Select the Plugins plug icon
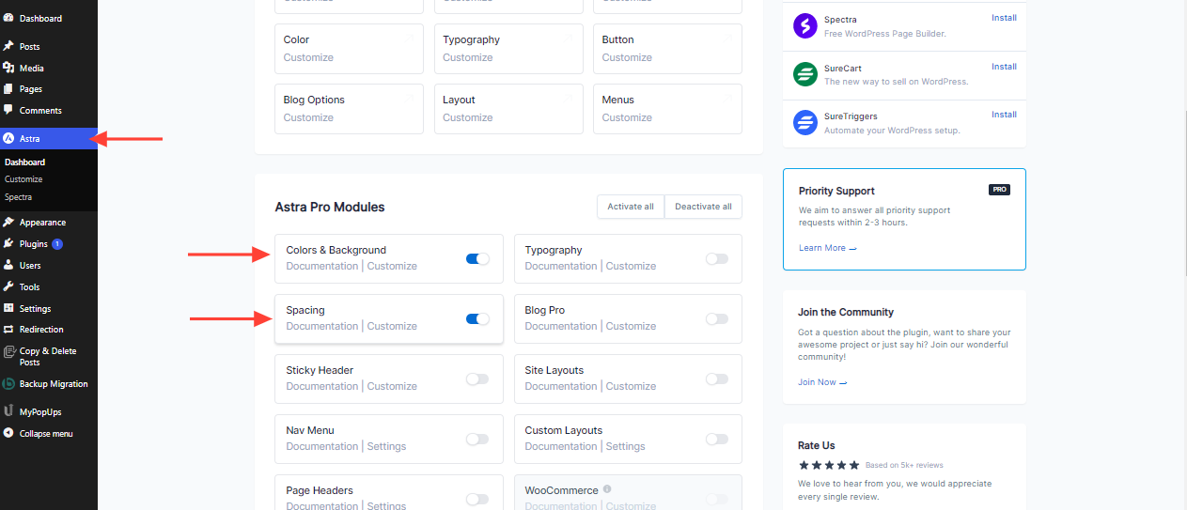 pyautogui.click(x=8, y=244)
